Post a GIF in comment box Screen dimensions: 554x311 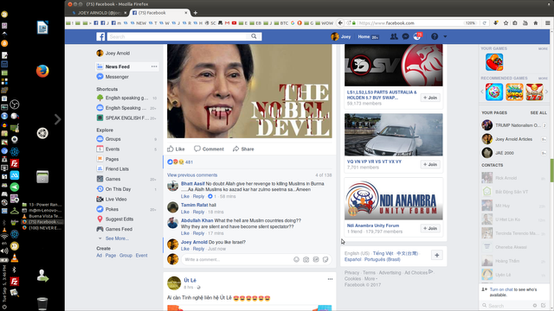point(316,259)
